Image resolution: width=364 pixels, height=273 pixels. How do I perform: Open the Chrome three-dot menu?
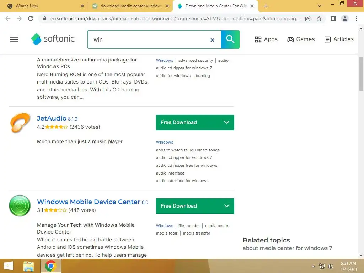pos(356,18)
